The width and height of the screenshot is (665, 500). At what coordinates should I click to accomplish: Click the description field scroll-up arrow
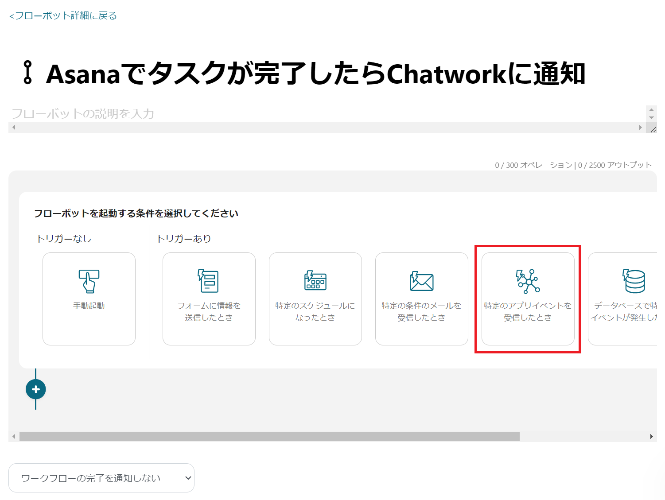[x=651, y=110]
